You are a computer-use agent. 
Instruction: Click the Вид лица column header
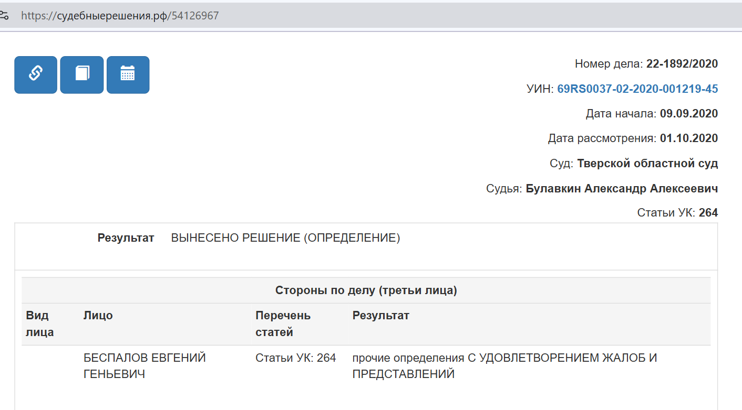coord(39,323)
